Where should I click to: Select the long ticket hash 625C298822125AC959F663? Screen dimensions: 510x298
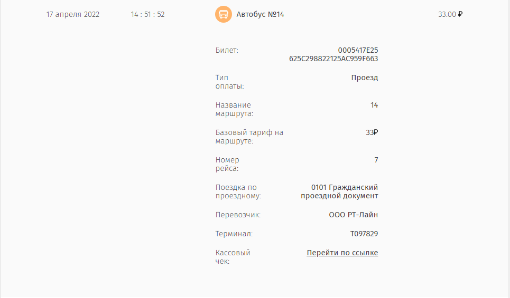333,59
